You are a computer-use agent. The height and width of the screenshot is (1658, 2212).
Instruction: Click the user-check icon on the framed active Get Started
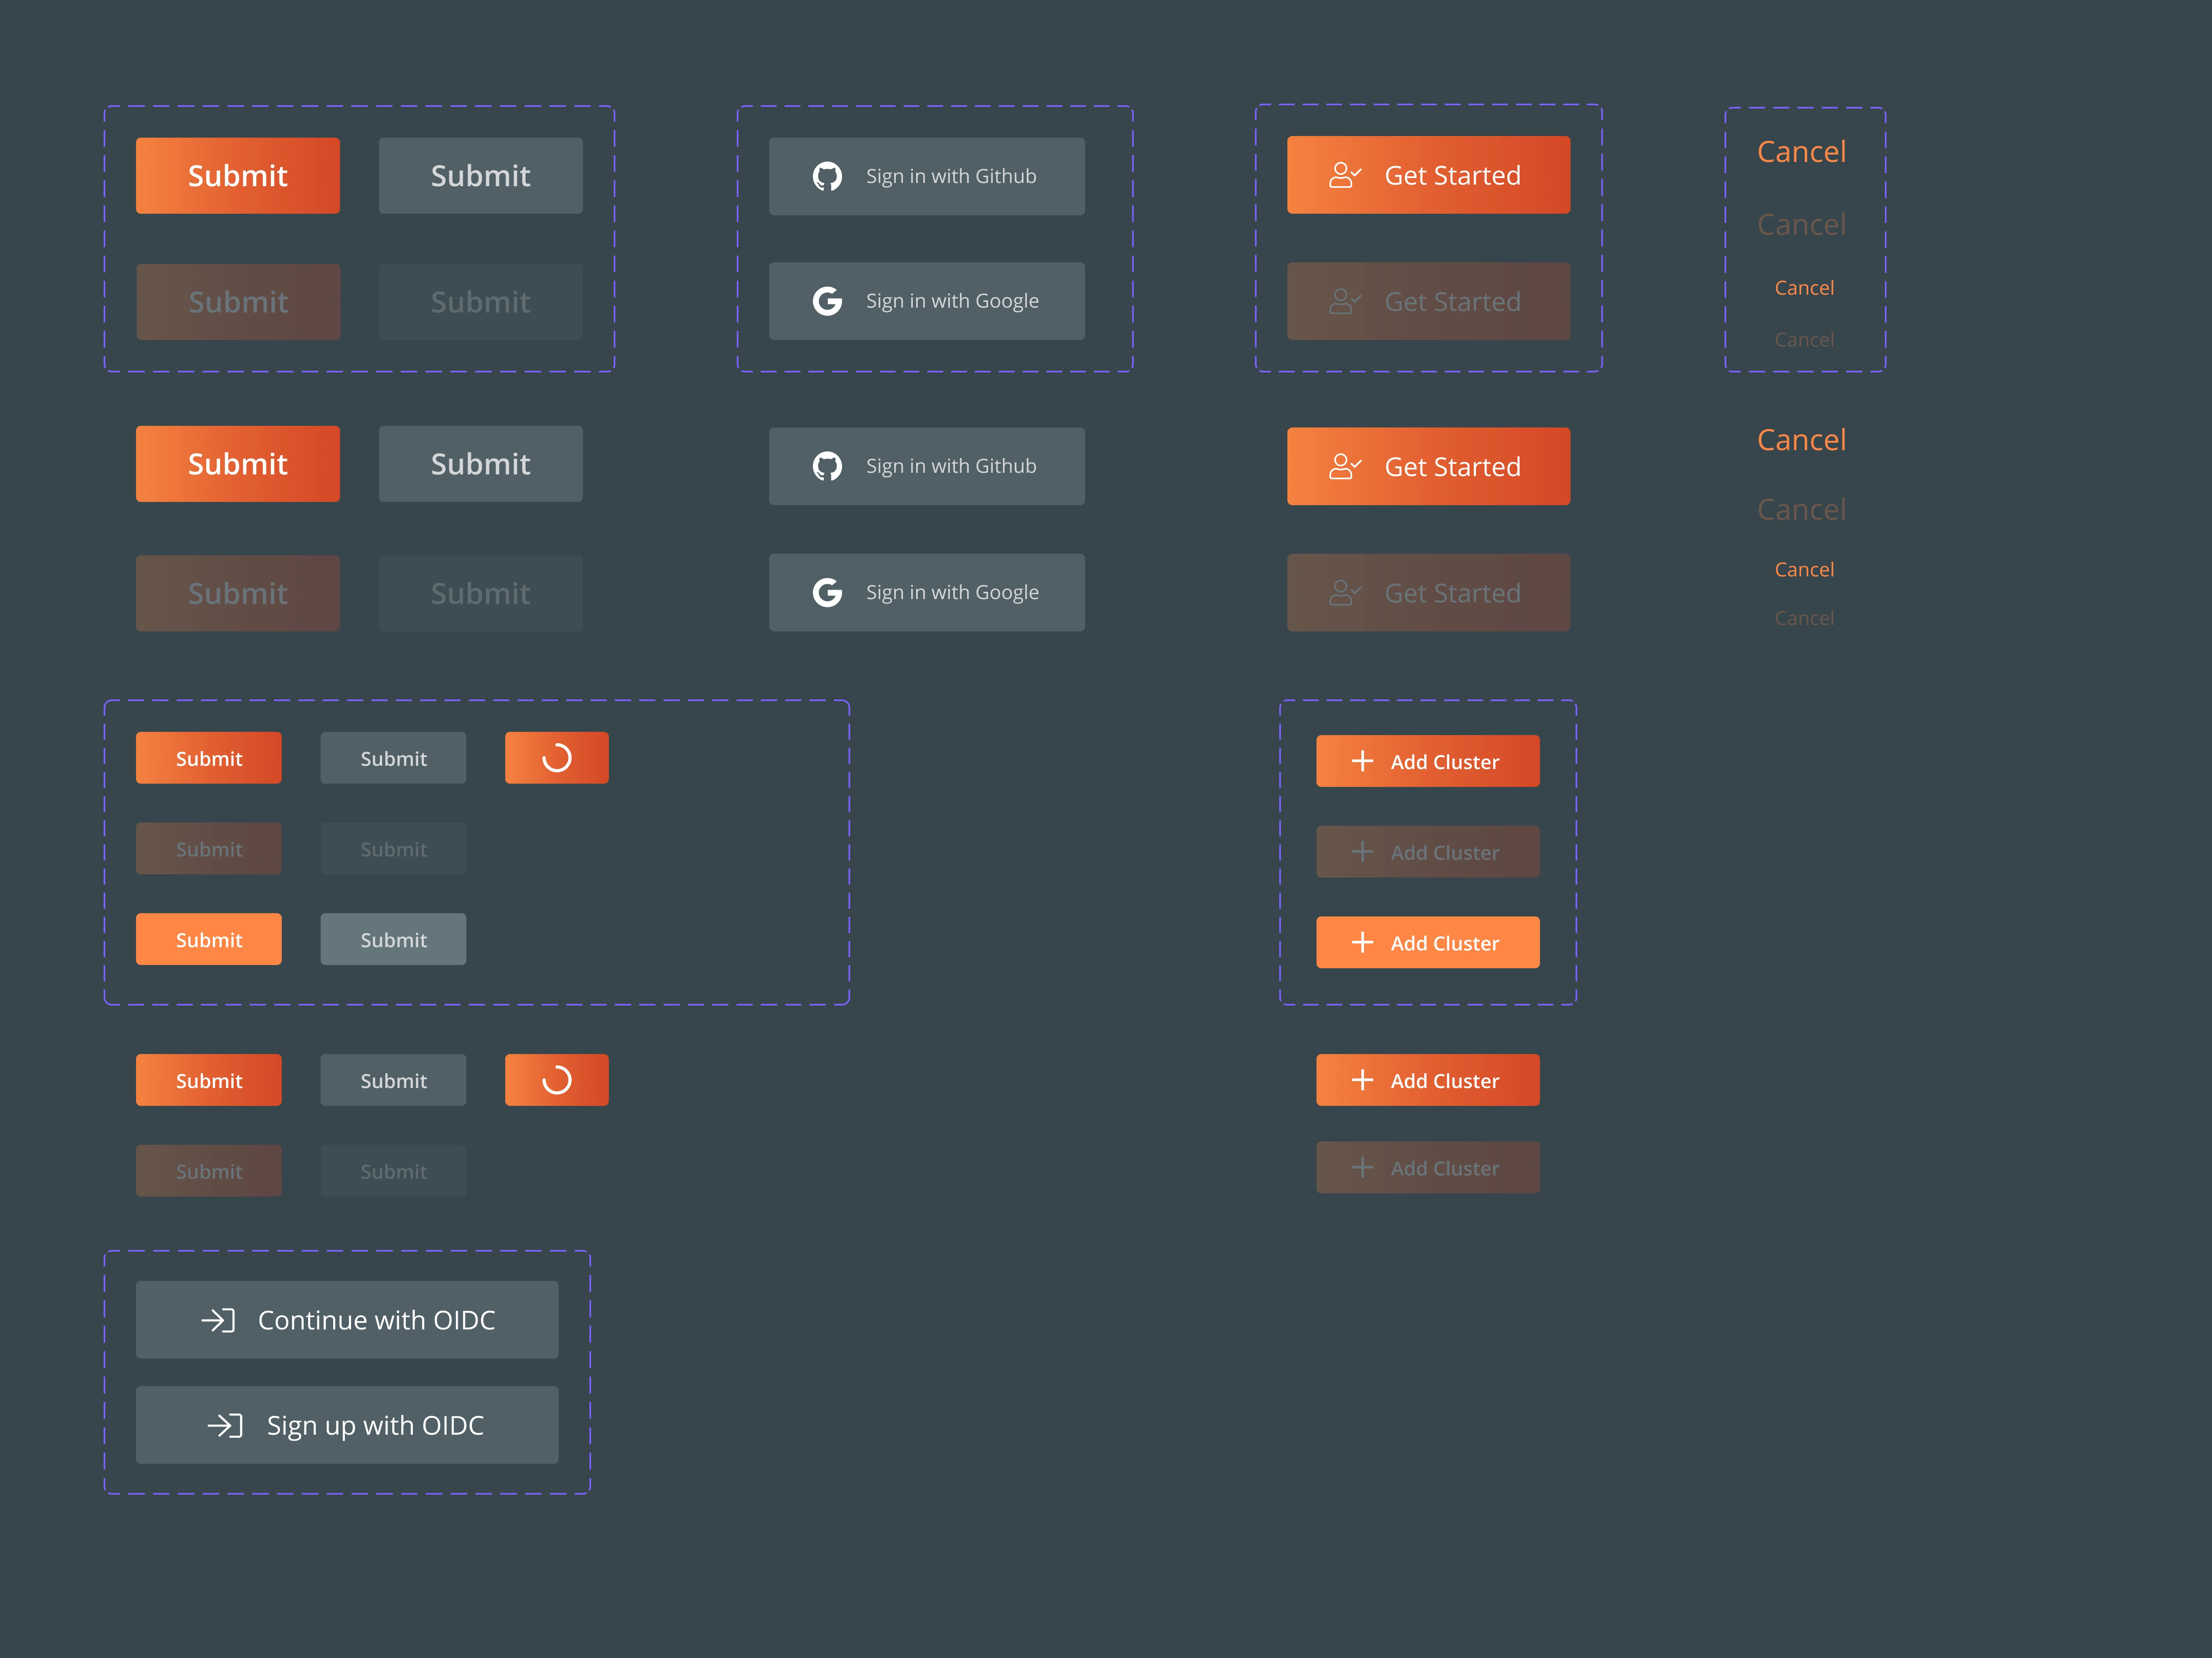(1345, 175)
